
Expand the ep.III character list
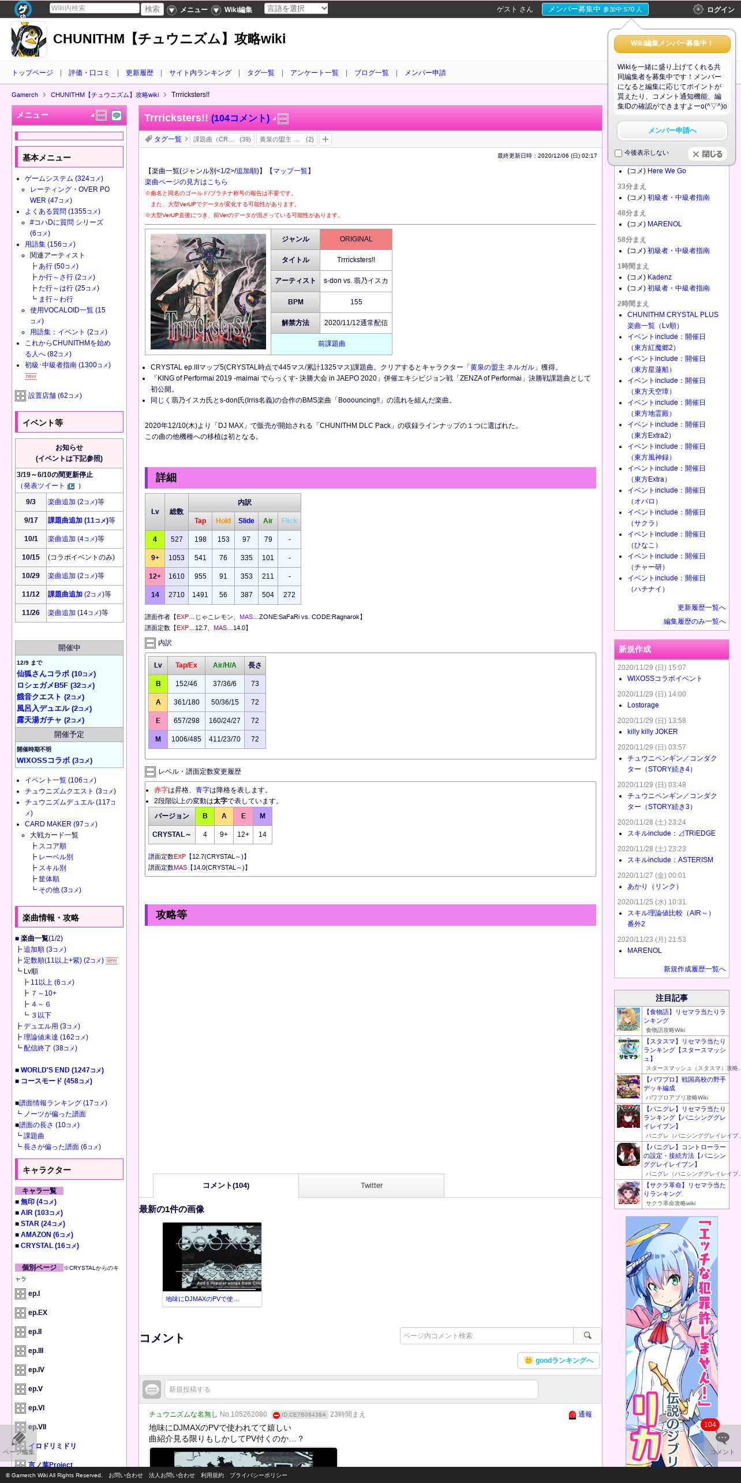(x=20, y=1351)
